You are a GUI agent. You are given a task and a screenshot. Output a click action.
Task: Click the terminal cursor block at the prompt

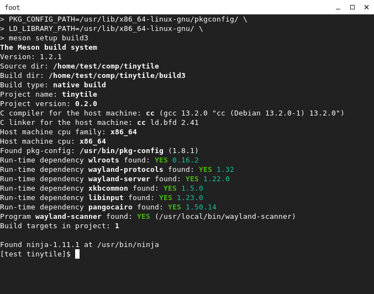pos(77,254)
